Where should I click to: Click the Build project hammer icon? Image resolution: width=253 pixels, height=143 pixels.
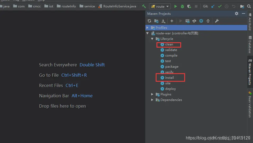[x=144, y=6]
